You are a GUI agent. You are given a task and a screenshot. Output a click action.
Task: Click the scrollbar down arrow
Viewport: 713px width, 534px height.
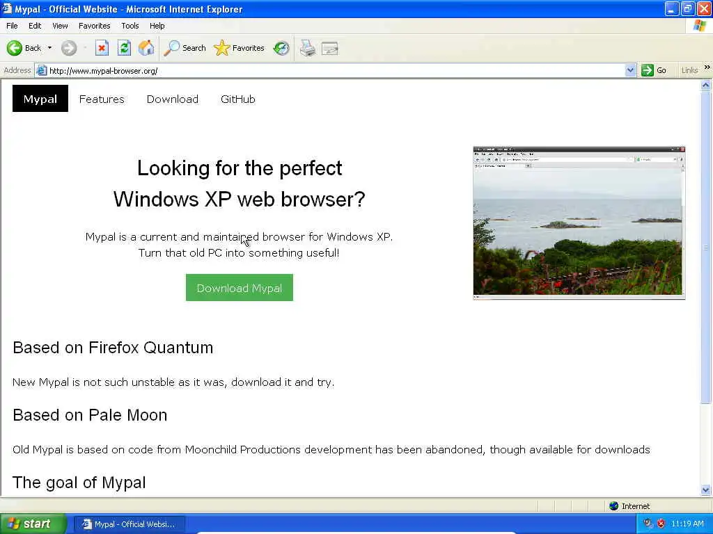click(706, 489)
